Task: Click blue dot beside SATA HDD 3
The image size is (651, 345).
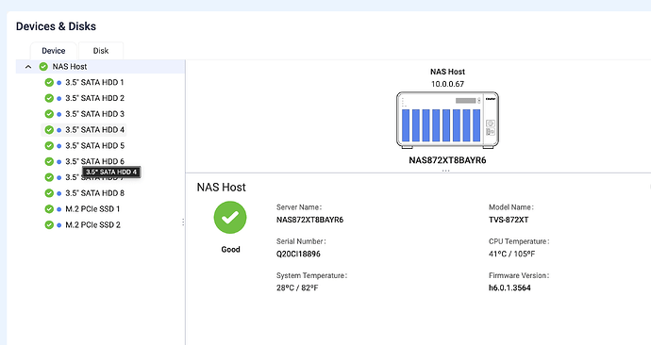Action: (58, 114)
